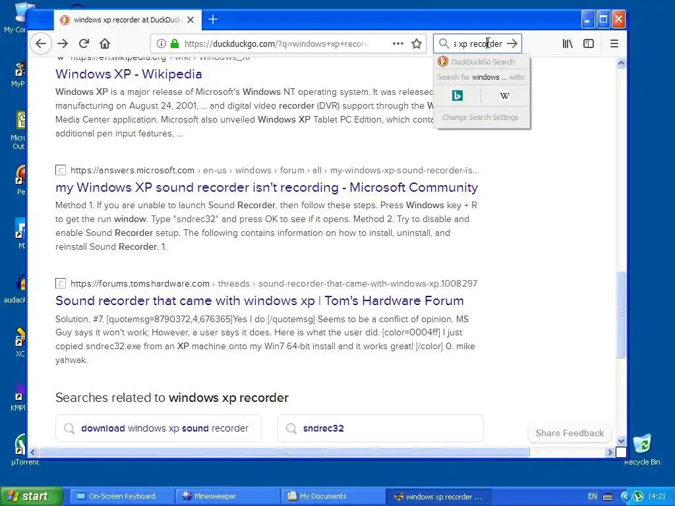Click into the xp recorder search box
The width and height of the screenshot is (675, 506).
point(478,43)
